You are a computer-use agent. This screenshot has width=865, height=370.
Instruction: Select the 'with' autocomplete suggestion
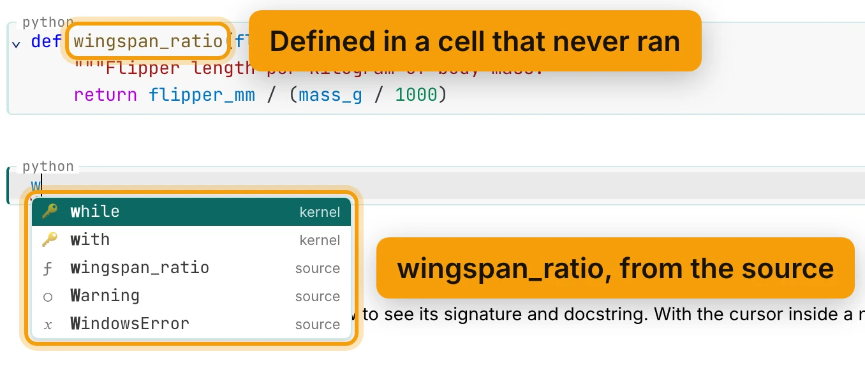(x=191, y=240)
